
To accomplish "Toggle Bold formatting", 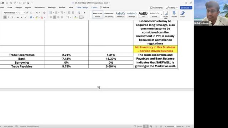I will [5, 17].
